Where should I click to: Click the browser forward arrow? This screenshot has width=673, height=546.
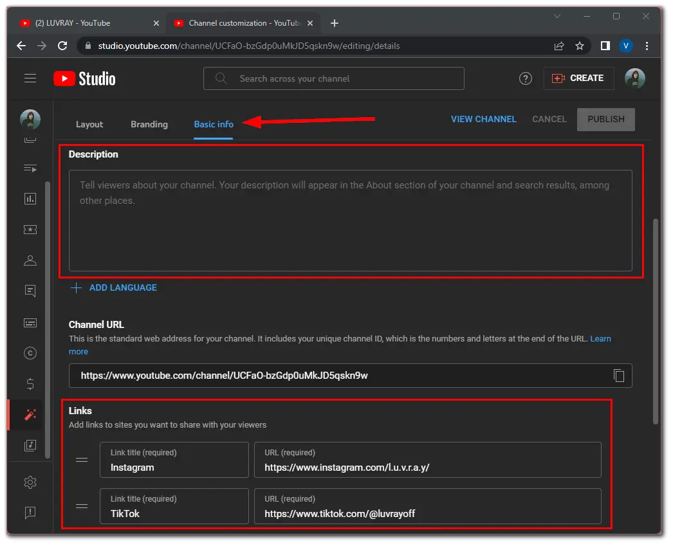[x=42, y=46]
